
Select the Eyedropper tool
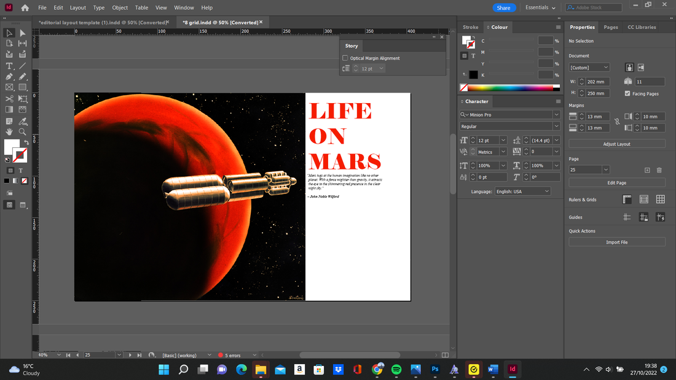pyautogui.click(x=22, y=122)
